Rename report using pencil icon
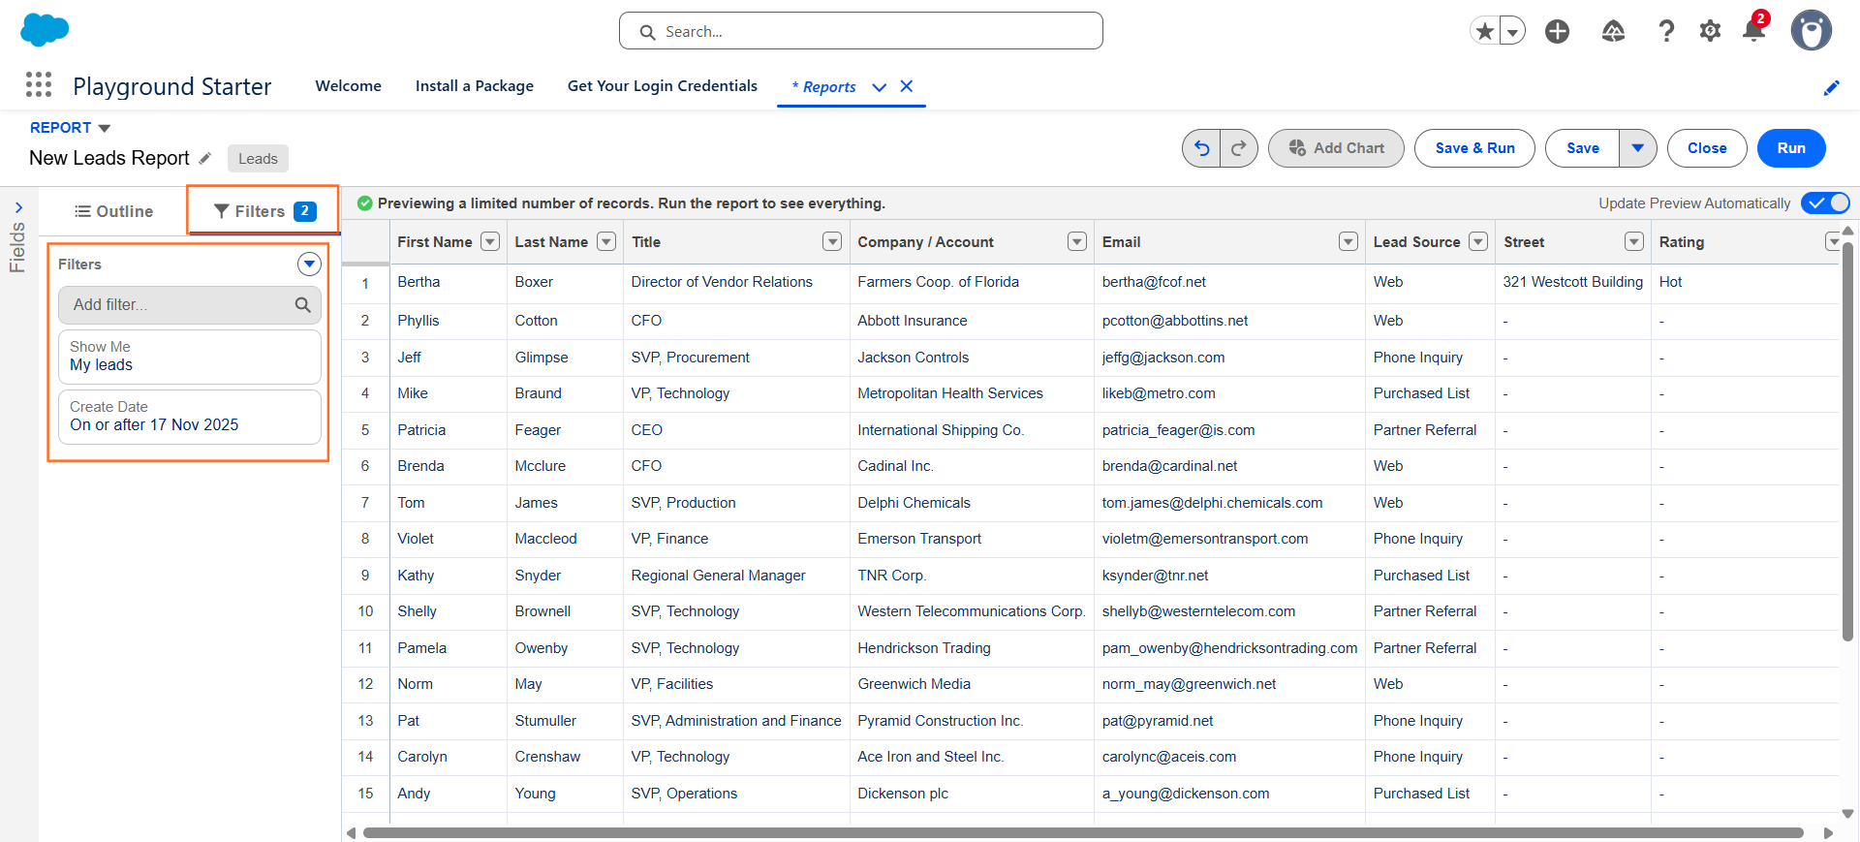This screenshot has width=1860, height=842. pyautogui.click(x=204, y=158)
